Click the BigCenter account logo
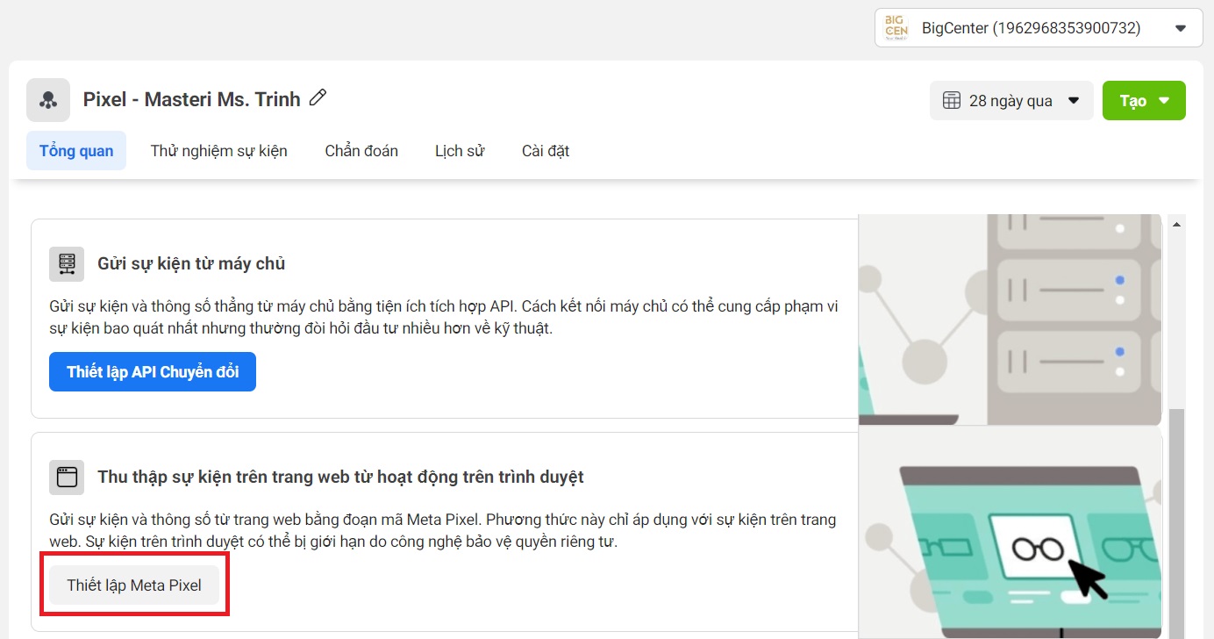Screen dimensions: 1214x639 896,28
